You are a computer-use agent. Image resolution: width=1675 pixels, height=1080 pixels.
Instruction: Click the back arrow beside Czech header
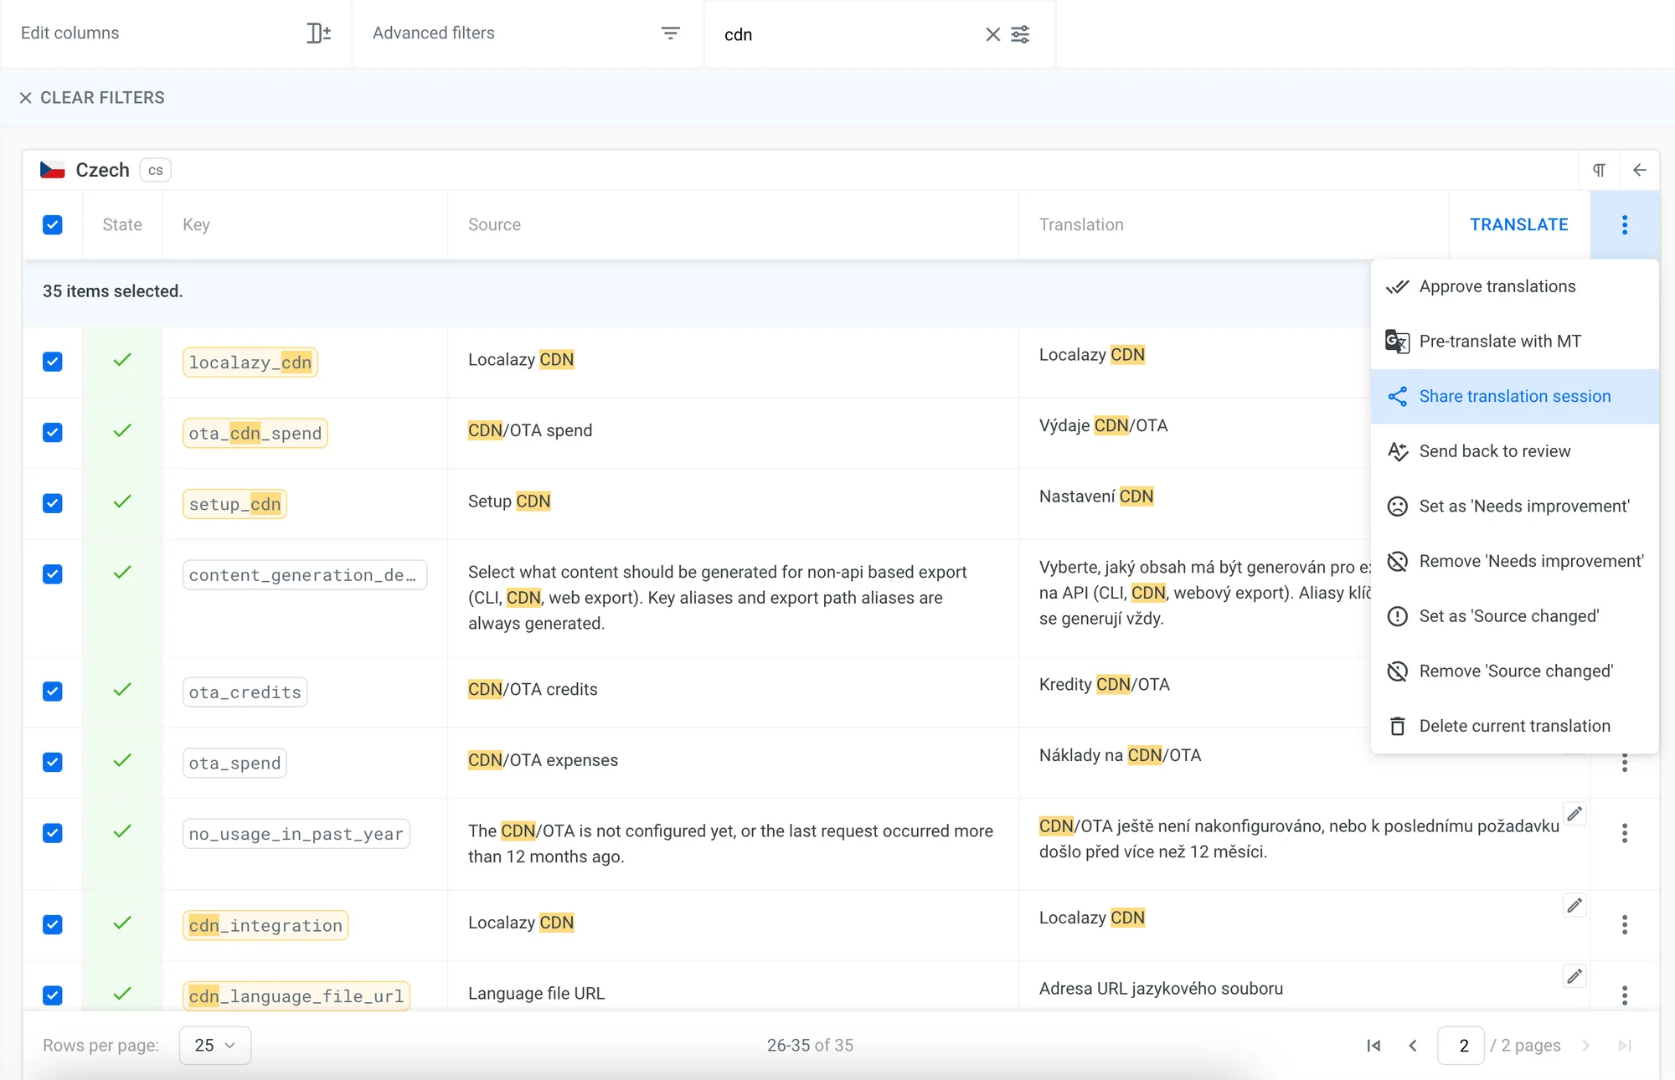click(1639, 170)
